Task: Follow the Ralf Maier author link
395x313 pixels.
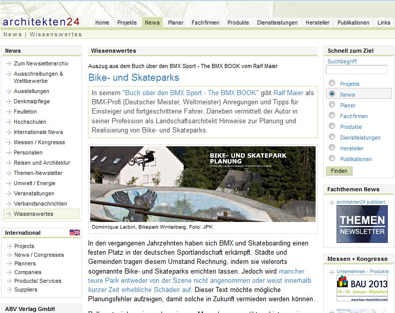Action: [288, 93]
